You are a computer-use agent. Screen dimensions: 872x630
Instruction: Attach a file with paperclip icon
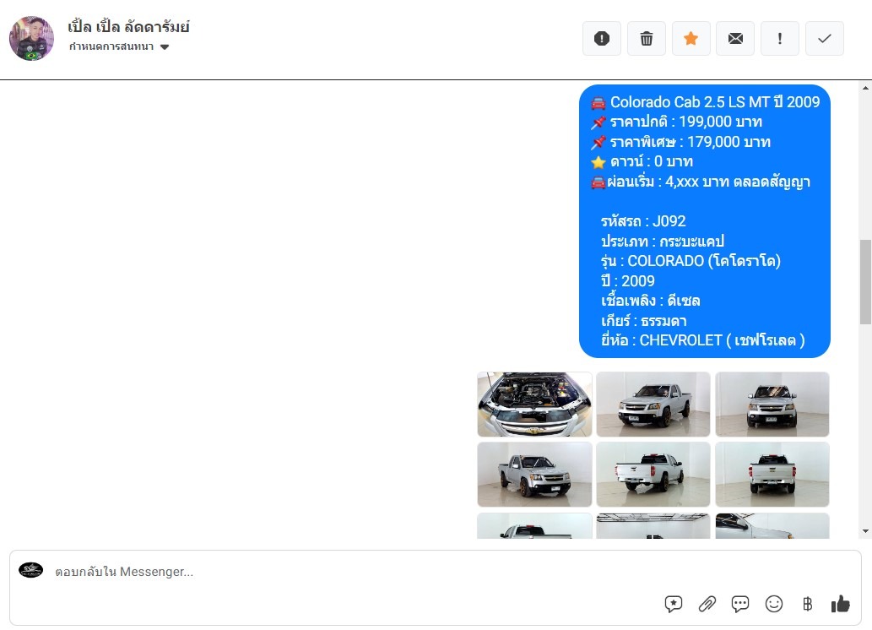[707, 604]
